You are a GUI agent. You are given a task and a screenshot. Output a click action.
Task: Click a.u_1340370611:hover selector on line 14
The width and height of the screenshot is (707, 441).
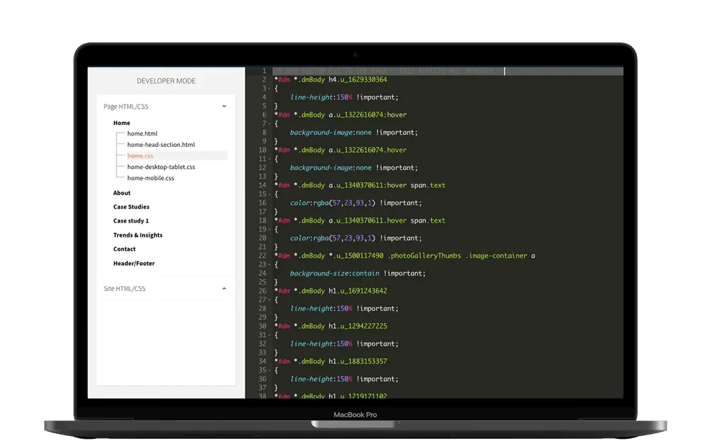pyautogui.click(x=368, y=185)
